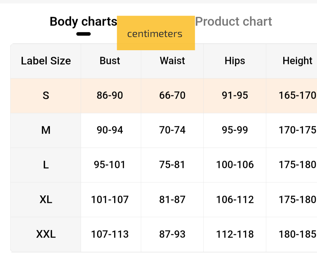The image size is (317, 259).
Task: Pick the XXL size row label
Action: pos(46,234)
